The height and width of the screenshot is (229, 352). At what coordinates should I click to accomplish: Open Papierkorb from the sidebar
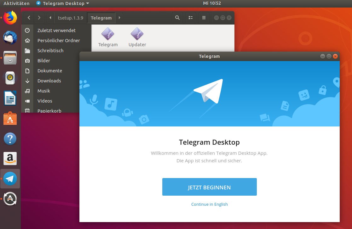tap(49, 111)
